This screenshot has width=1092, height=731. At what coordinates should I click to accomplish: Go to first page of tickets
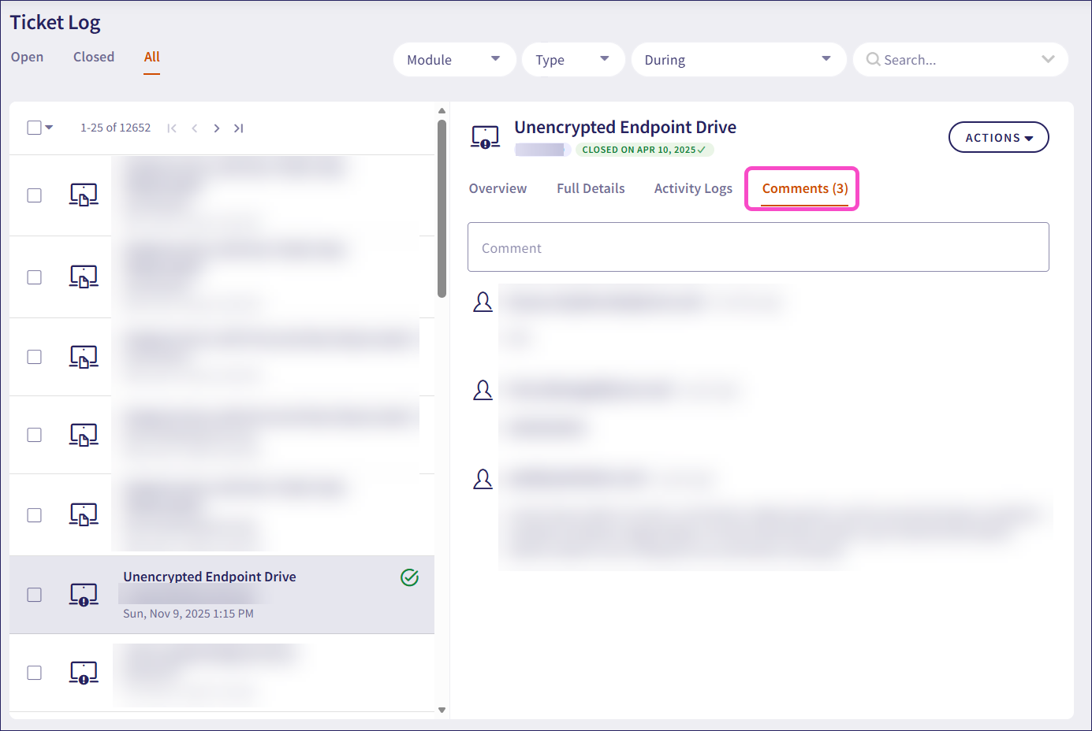pos(172,128)
